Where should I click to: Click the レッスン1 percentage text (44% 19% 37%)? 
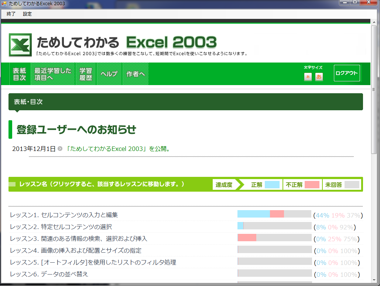click(x=338, y=215)
